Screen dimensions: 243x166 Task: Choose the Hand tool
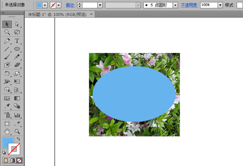point(7,132)
